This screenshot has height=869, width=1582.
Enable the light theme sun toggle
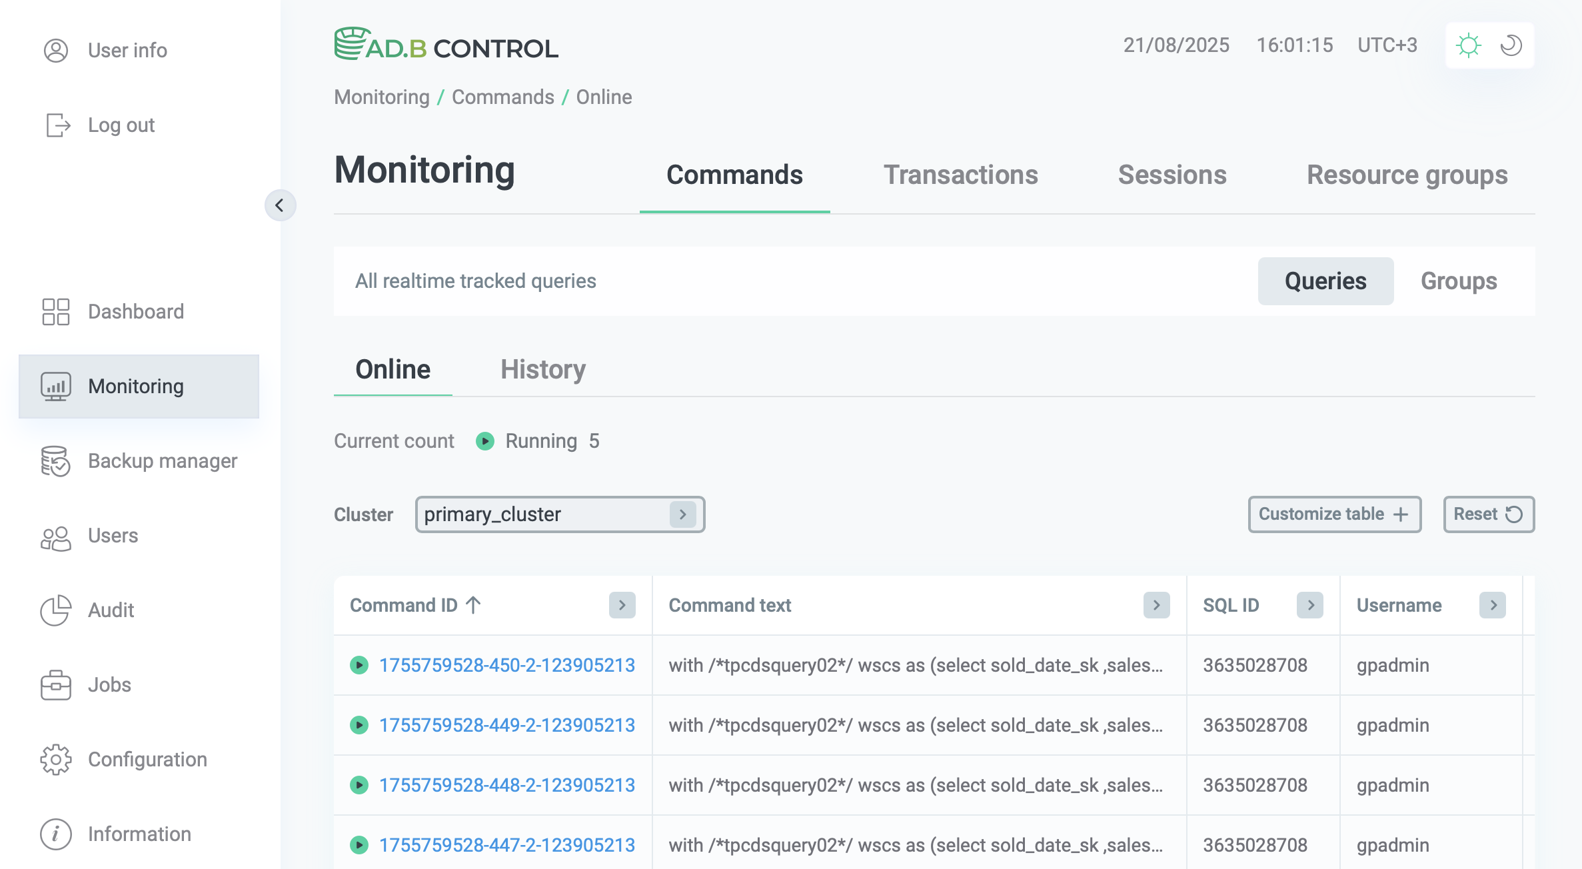click(x=1469, y=45)
